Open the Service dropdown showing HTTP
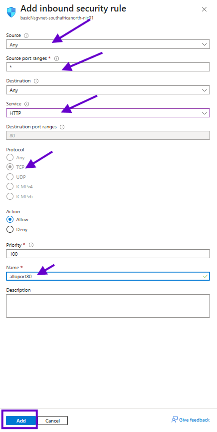This screenshot has width=217, height=432. point(108,113)
